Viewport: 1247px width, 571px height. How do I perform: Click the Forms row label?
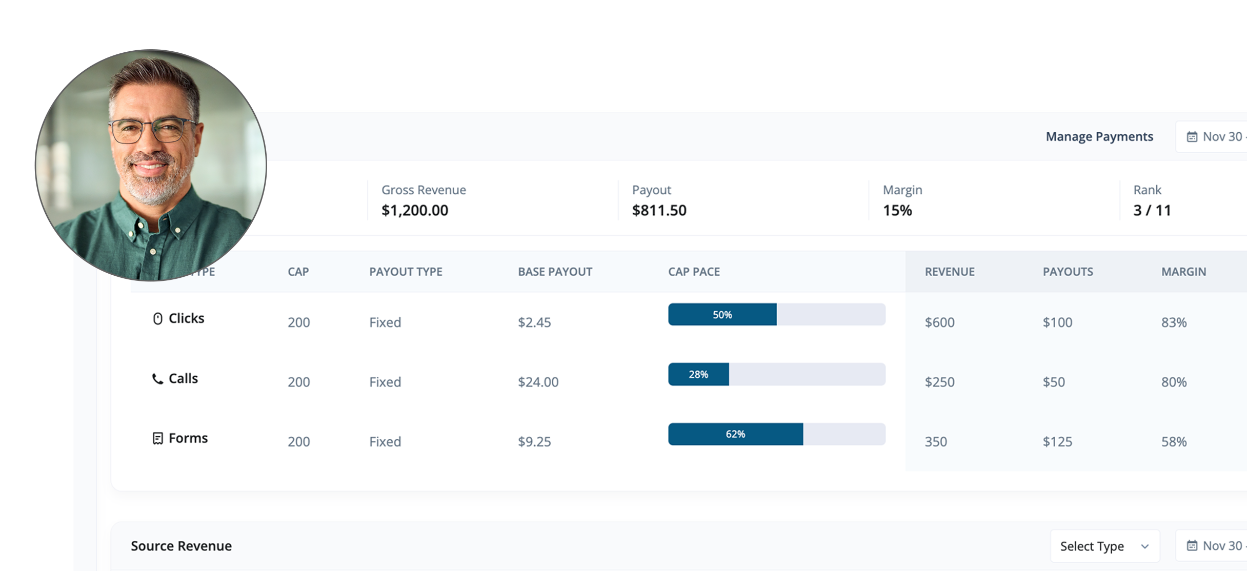coord(188,438)
